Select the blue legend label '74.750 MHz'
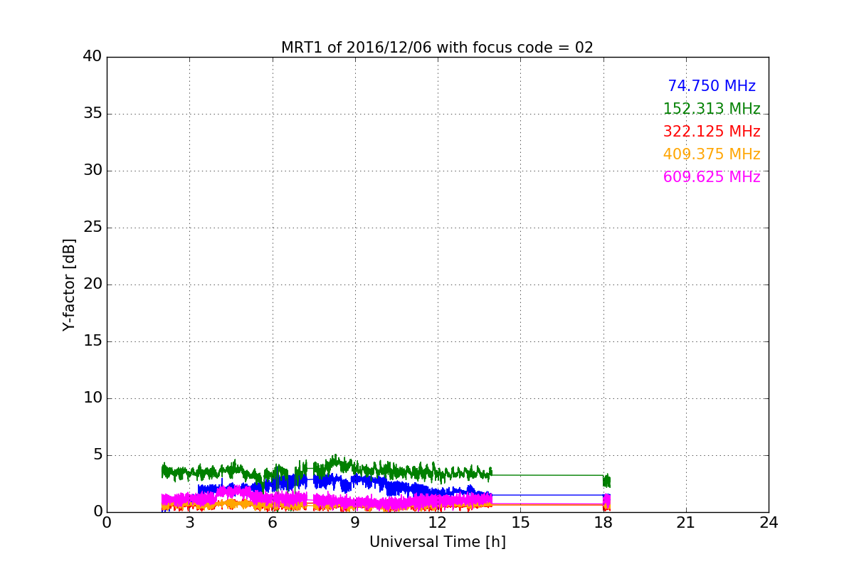 point(712,86)
